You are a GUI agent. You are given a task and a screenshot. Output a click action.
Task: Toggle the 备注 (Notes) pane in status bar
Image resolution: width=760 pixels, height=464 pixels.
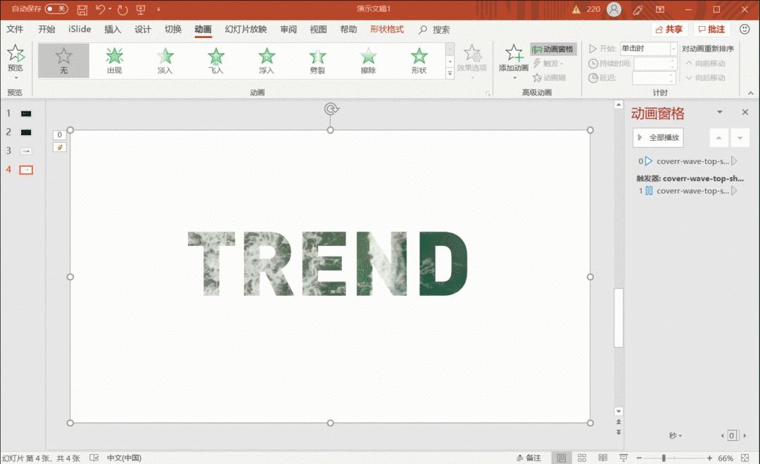coord(528,458)
